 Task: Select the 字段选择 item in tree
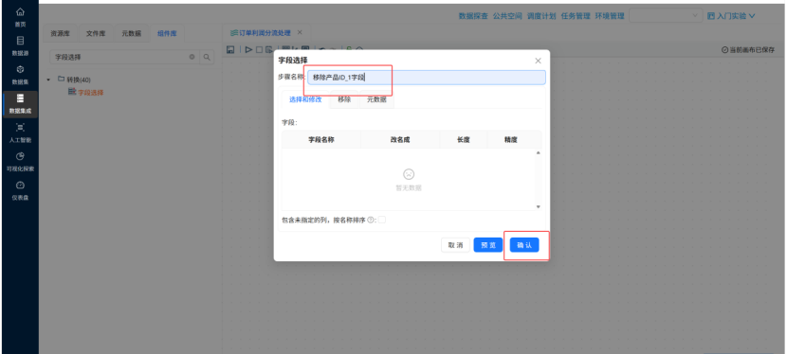(91, 93)
